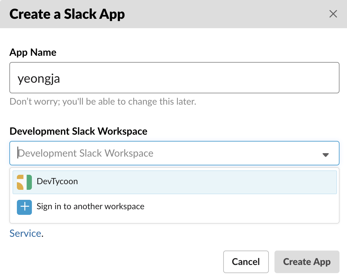The height and width of the screenshot is (280, 347).
Task: Click the Development Slack Workspace heading label
Action: [78, 131]
